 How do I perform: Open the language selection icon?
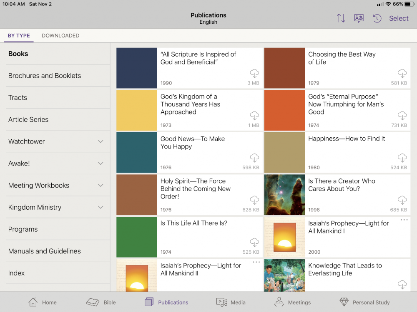[359, 18]
